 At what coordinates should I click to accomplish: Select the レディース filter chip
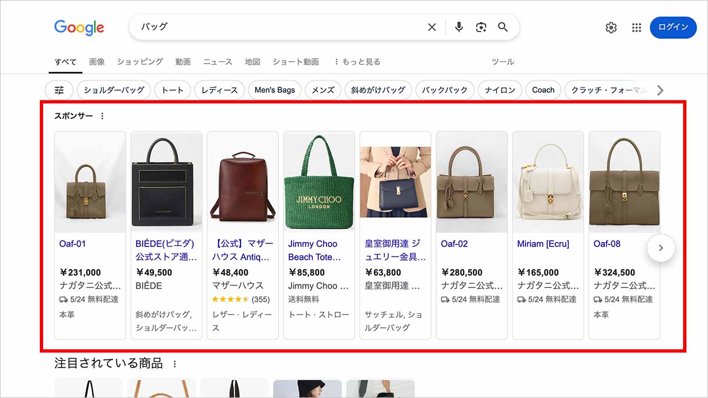coord(220,90)
